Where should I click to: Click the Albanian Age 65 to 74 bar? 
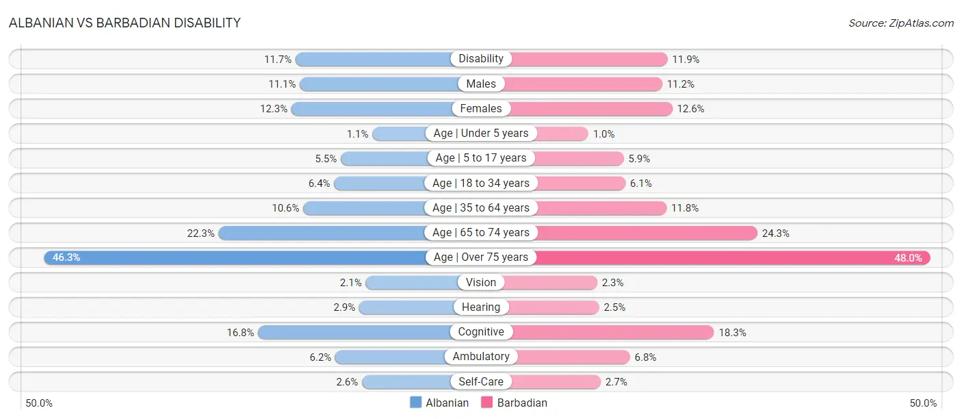tap(322, 233)
